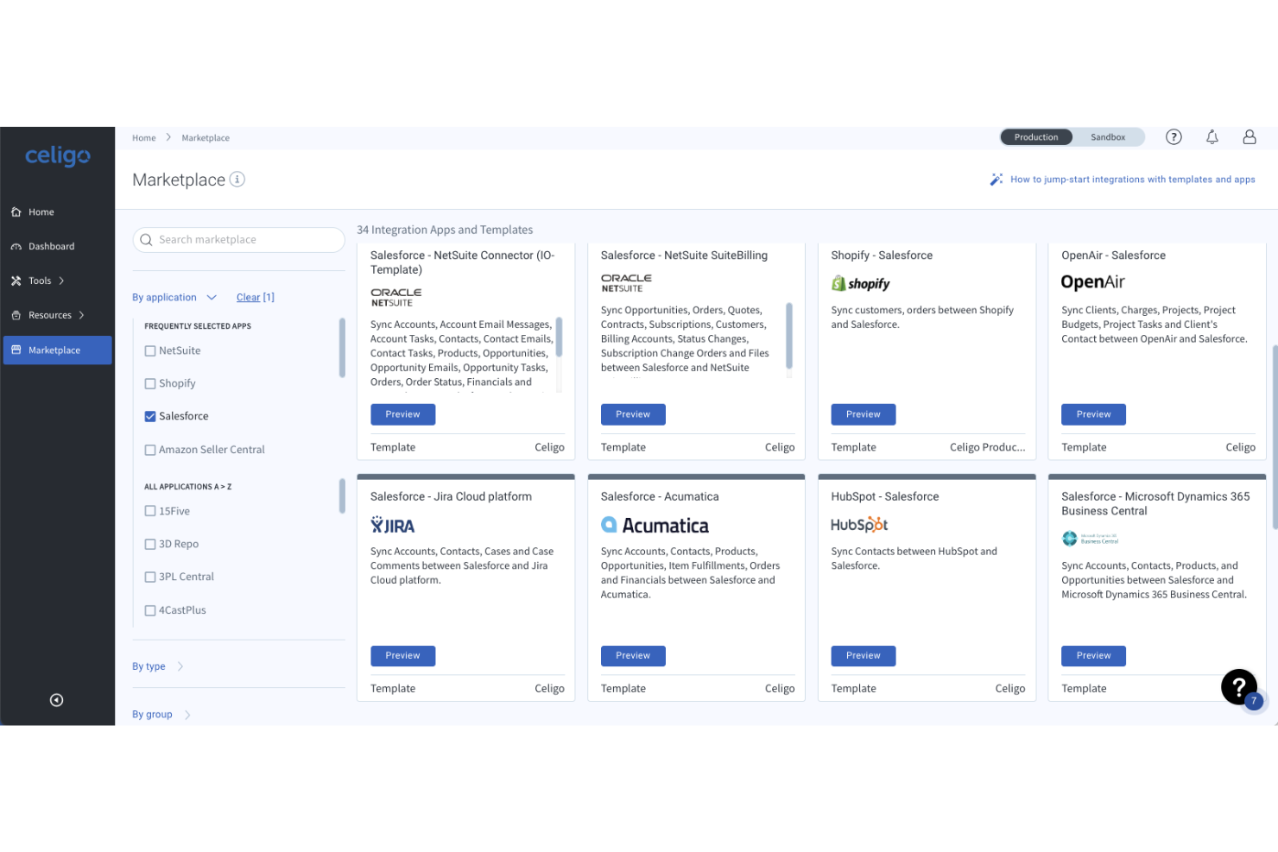This screenshot has width=1278, height=852.
Task: Click Oracle NetSuite logo on NetSuite Connector card
Action: tap(396, 298)
